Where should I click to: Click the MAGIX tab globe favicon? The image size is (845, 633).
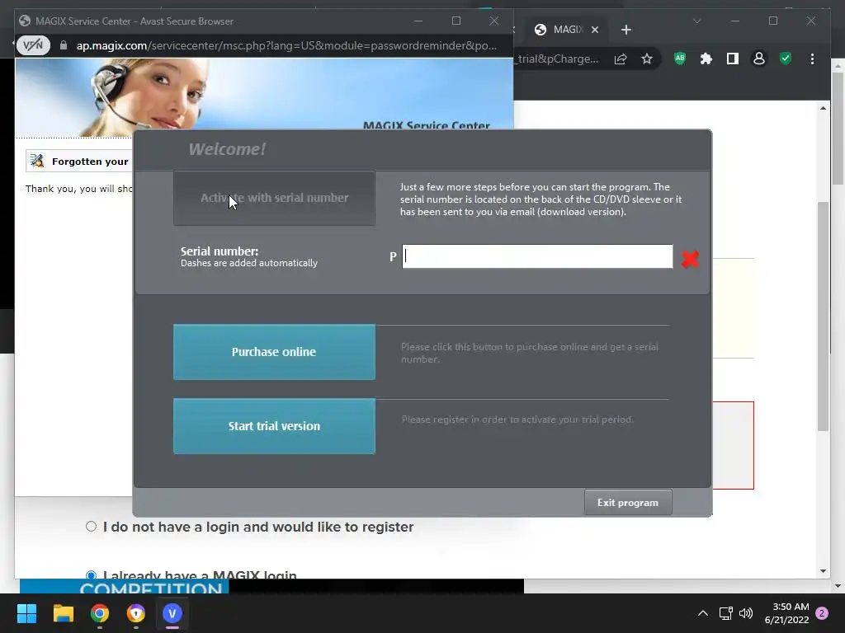(x=541, y=30)
